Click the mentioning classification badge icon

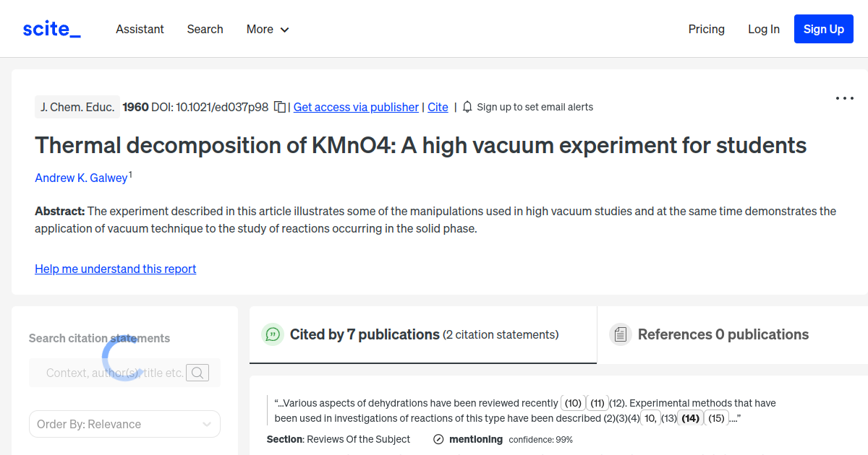(x=438, y=438)
